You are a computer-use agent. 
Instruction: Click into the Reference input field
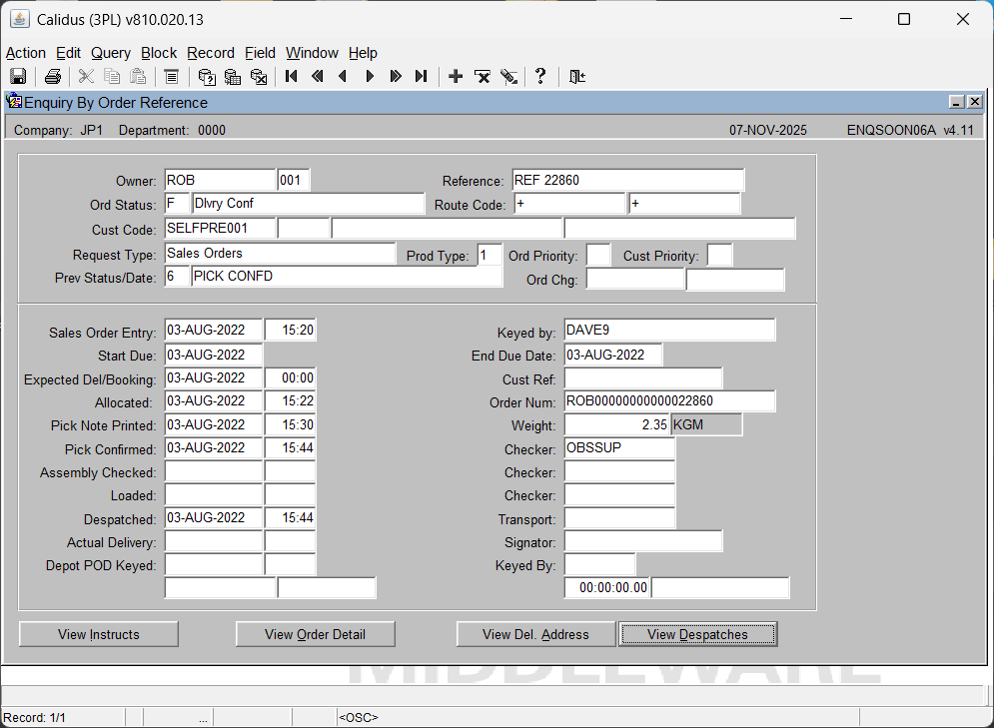tap(627, 181)
